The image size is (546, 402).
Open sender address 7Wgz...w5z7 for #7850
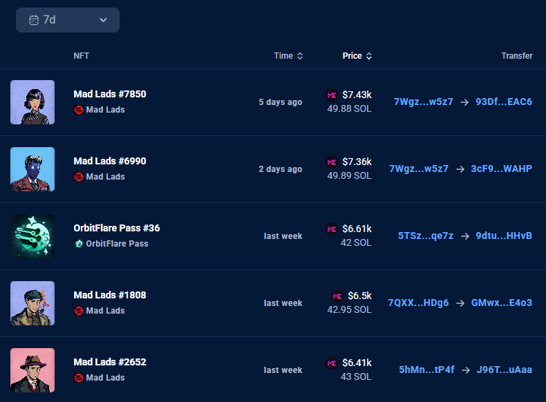click(x=423, y=102)
